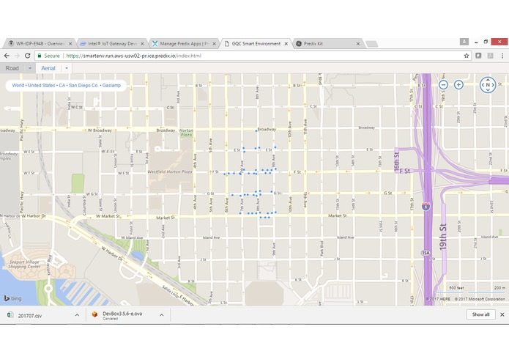Click the DevBox3.5.6-e.ova download item
This screenshot has width=509, height=362.
(x=127, y=315)
